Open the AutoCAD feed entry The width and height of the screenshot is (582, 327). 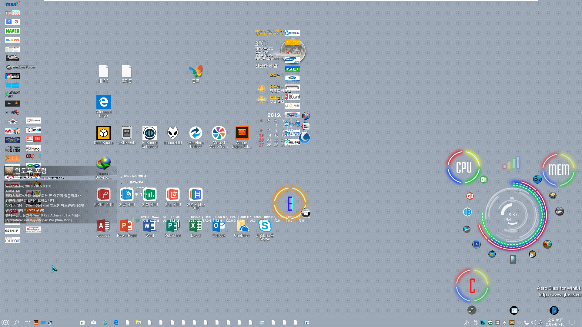(13, 191)
